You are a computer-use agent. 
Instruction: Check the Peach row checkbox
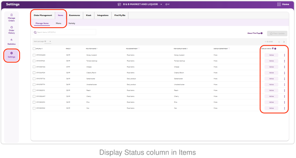[x=34, y=90]
